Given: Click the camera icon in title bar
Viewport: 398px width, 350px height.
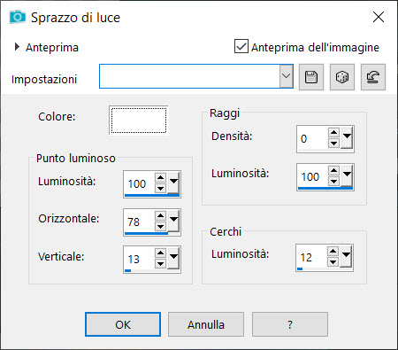Looking at the screenshot, I should click(17, 17).
